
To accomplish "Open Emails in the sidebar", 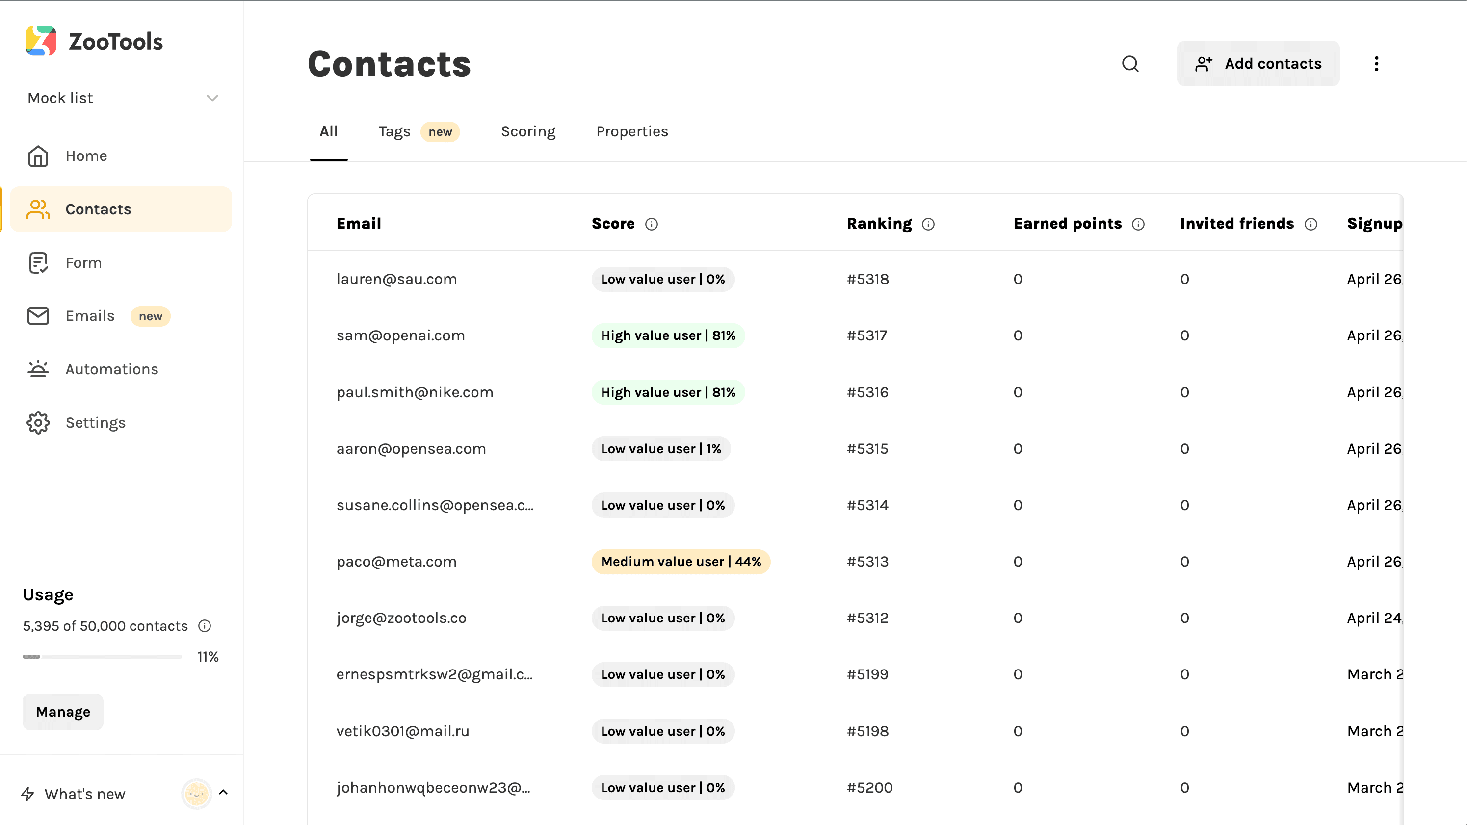I will click(x=121, y=316).
